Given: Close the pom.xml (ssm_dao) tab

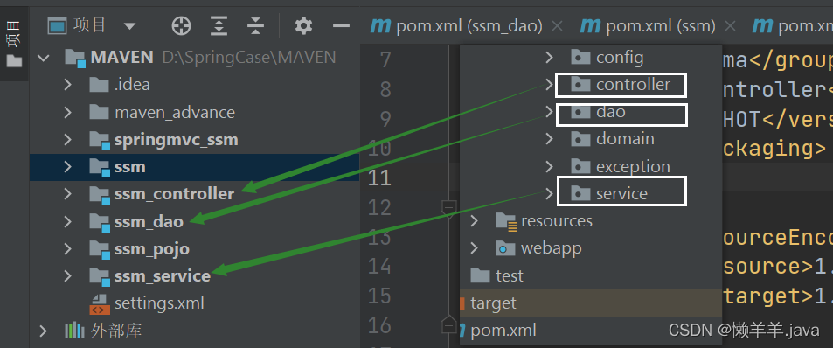Looking at the screenshot, I should click(x=557, y=26).
